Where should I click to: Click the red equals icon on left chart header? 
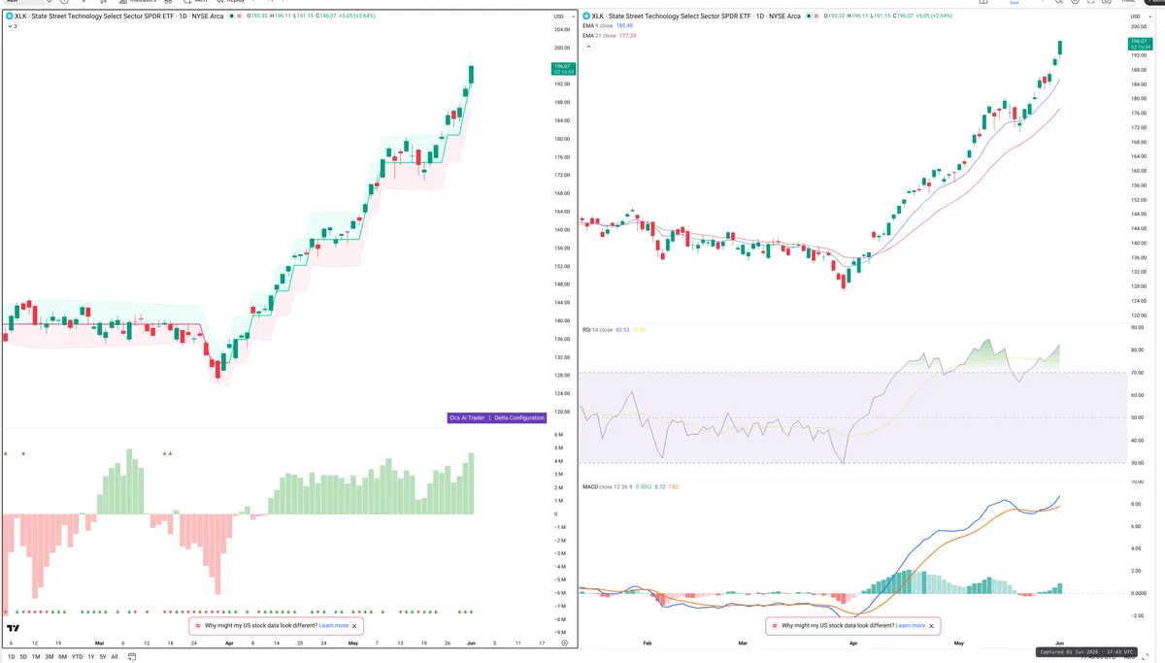pos(241,17)
